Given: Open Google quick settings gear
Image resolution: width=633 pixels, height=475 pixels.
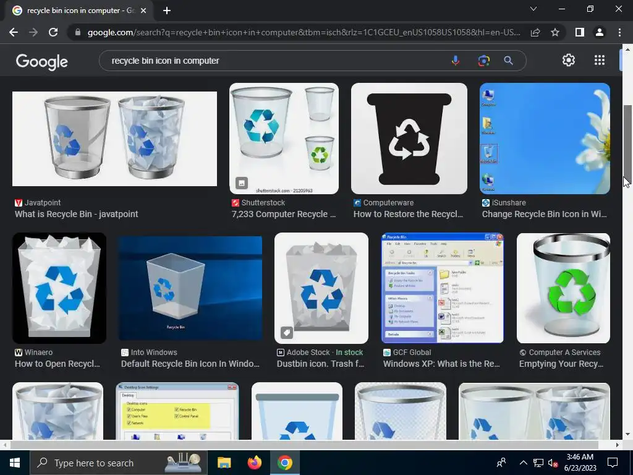Looking at the screenshot, I should coord(569,60).
